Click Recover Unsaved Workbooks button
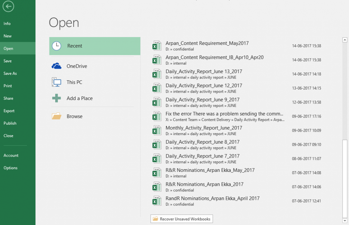This screenshot has width=349, height=225. click(182, 219)
